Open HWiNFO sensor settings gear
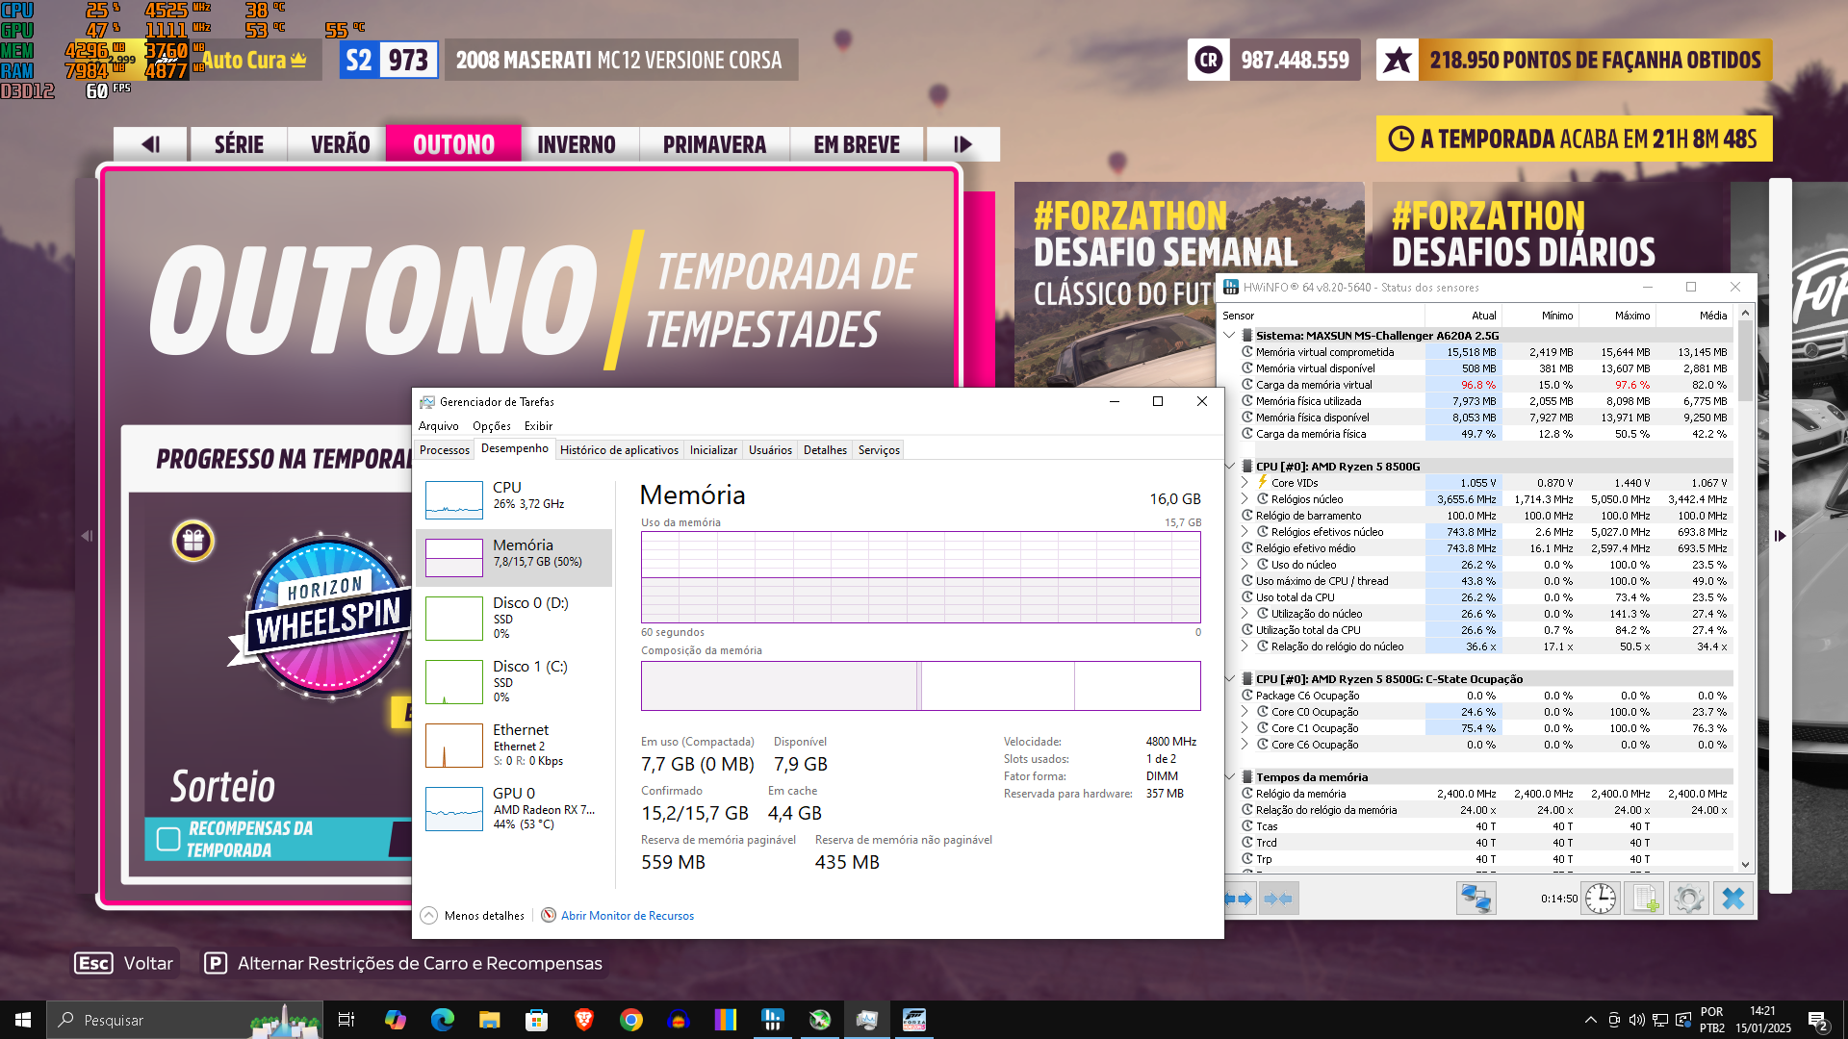 pyautogui.click(x=1688, y=899)
